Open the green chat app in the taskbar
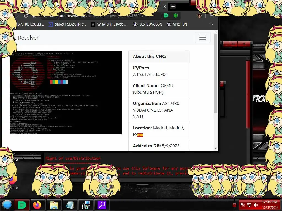The width and height of the screenshot is (282, 211). pos(22,205)
